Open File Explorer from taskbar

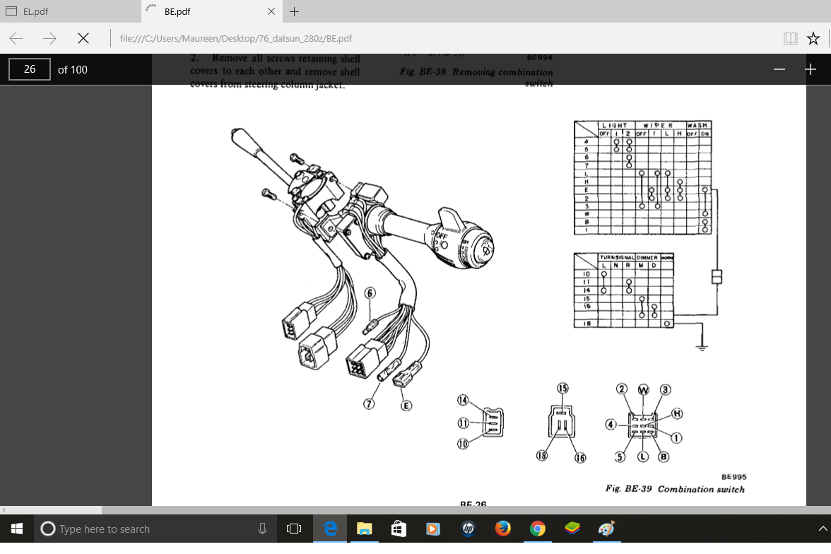click(x=364, y=529)
